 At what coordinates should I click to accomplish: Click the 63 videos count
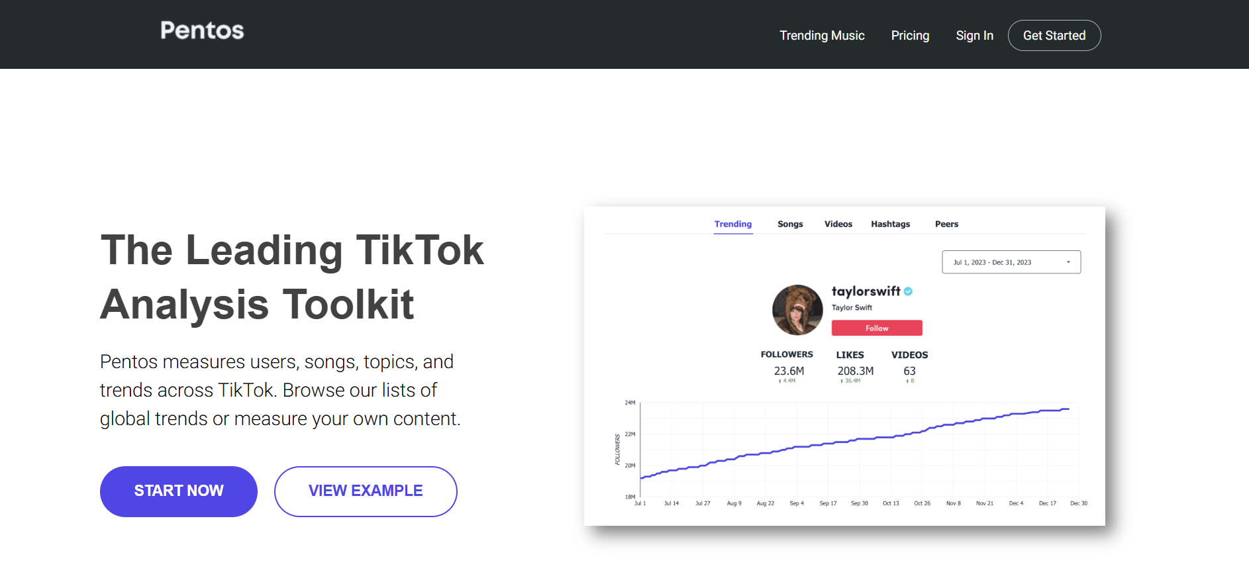[909, 371]
